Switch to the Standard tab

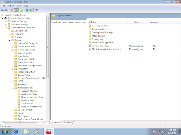(68, 122)
